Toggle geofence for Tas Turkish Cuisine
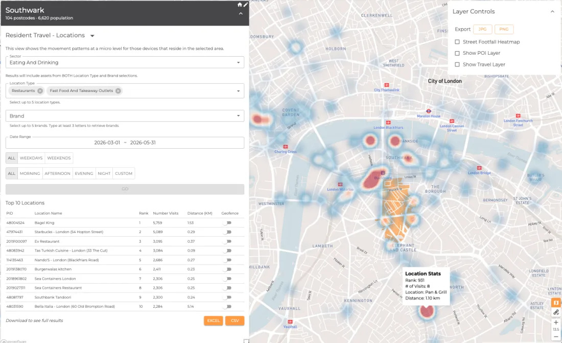This screenshot has width=562, height=343. [227, 250]
